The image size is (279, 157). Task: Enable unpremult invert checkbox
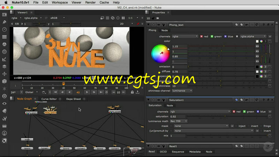261,131
